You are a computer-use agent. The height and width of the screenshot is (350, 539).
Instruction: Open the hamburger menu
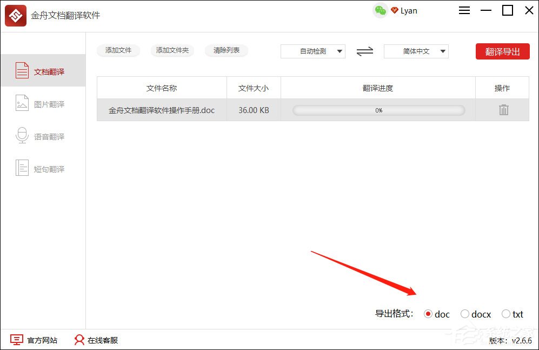(x=464, y=10)
